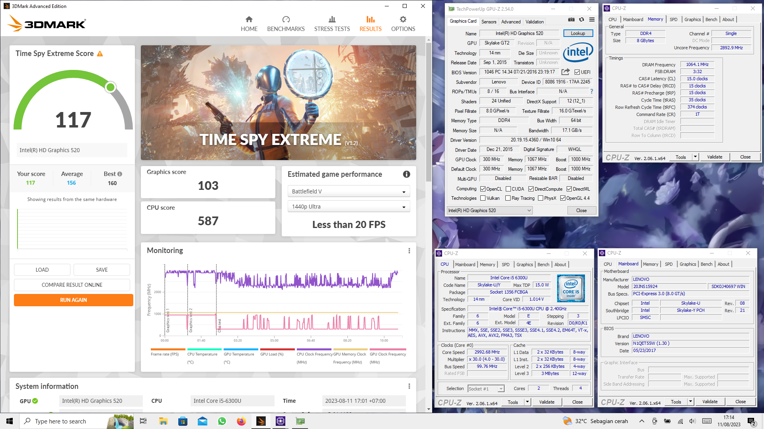Open Tools dropdown arrow in CPU-Z CPU window
The width and height of the screenshot is (764, 429).
[x=527, y=402]
